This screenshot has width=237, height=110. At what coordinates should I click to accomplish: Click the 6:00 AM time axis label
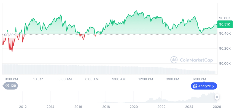coord(92,79)
